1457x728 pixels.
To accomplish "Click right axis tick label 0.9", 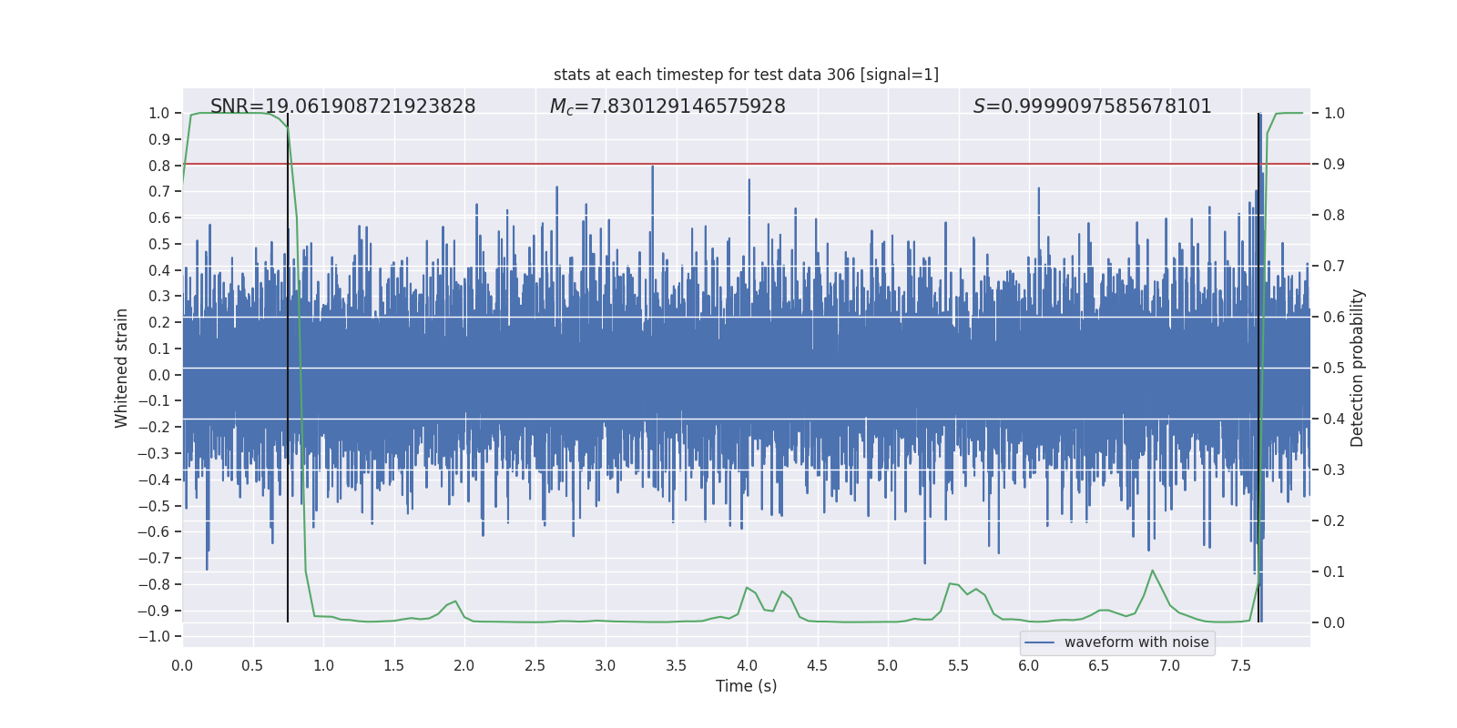I will tap(1334, 164).
